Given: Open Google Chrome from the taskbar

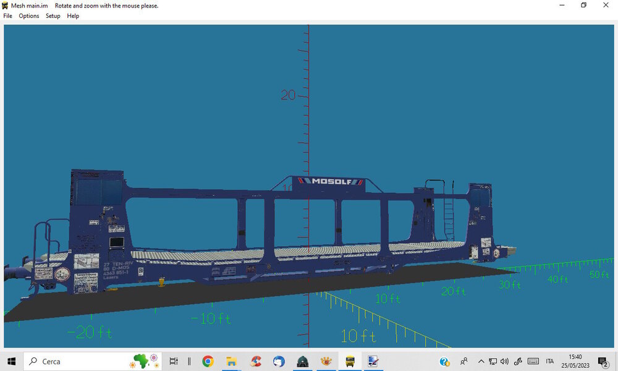Looking at the screenshot, I should click(208, 361).
